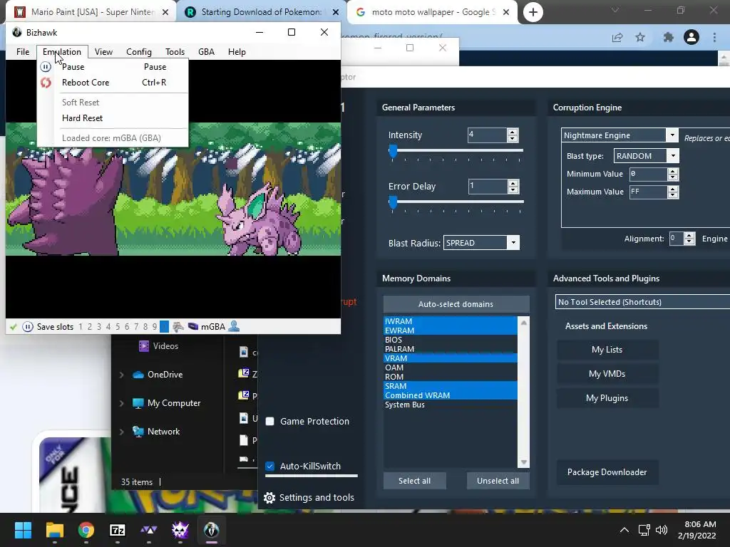Open Chrome profile avatar
The height and width of the screenshot is (547, 730).
click(x=692, y=37)
